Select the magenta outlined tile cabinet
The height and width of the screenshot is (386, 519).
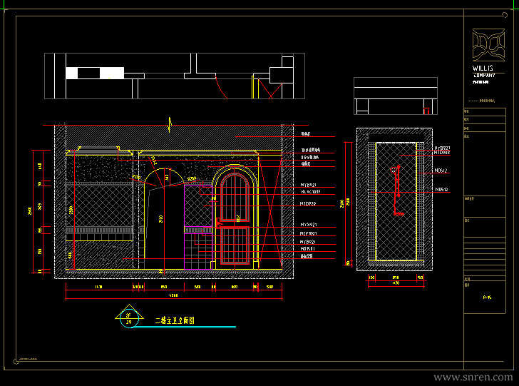pyautogui.click(x=198, y=228)
